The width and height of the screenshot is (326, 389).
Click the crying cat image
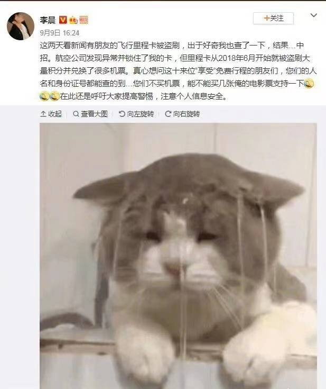click(178, 256)
